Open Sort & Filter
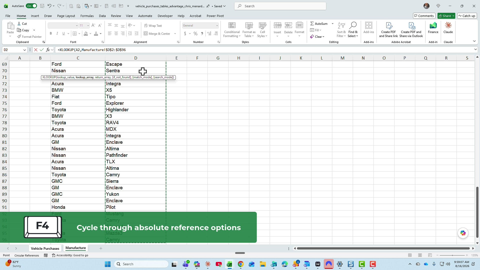This screenshot has width=480, height=270. pyautogui.click(x=341, y=30)
